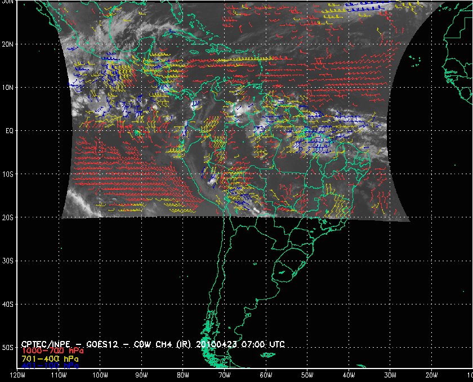Click the 120W longitude axis label
This screenshot has width=473, height=382.
click(17, 375)
